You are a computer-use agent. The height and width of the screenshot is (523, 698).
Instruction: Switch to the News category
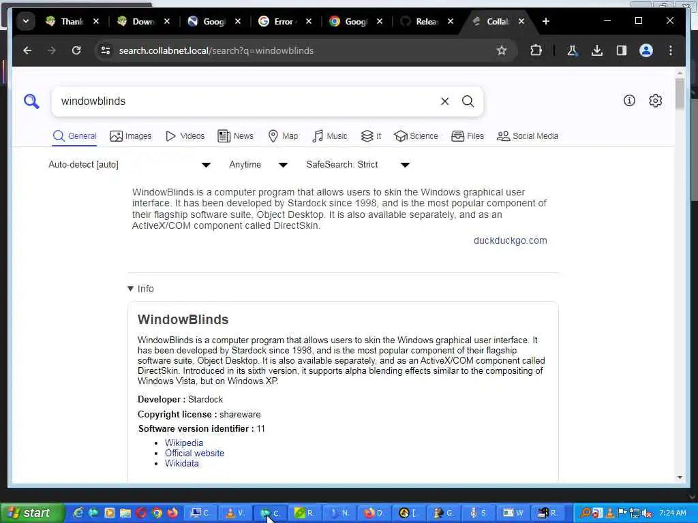coord(235,136)
